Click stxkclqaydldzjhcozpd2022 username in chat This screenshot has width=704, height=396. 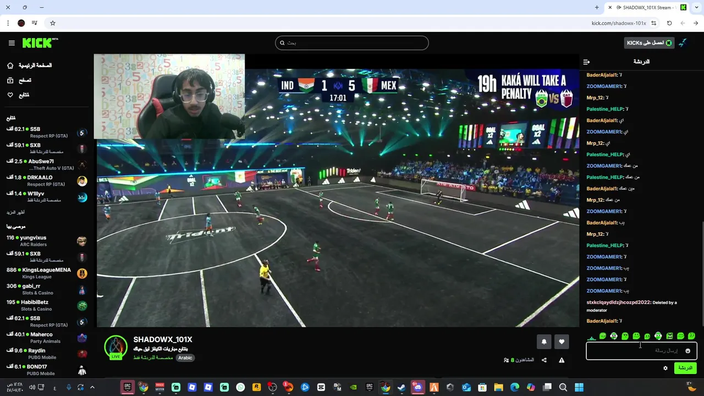click(x=618, y=302)
